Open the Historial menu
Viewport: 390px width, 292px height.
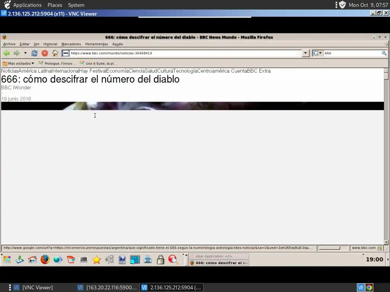coord(50,44)
